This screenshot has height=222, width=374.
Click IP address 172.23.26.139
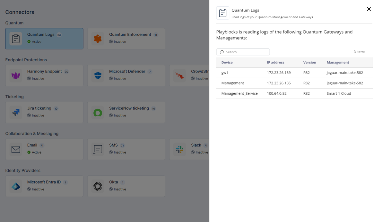(279, 73)
